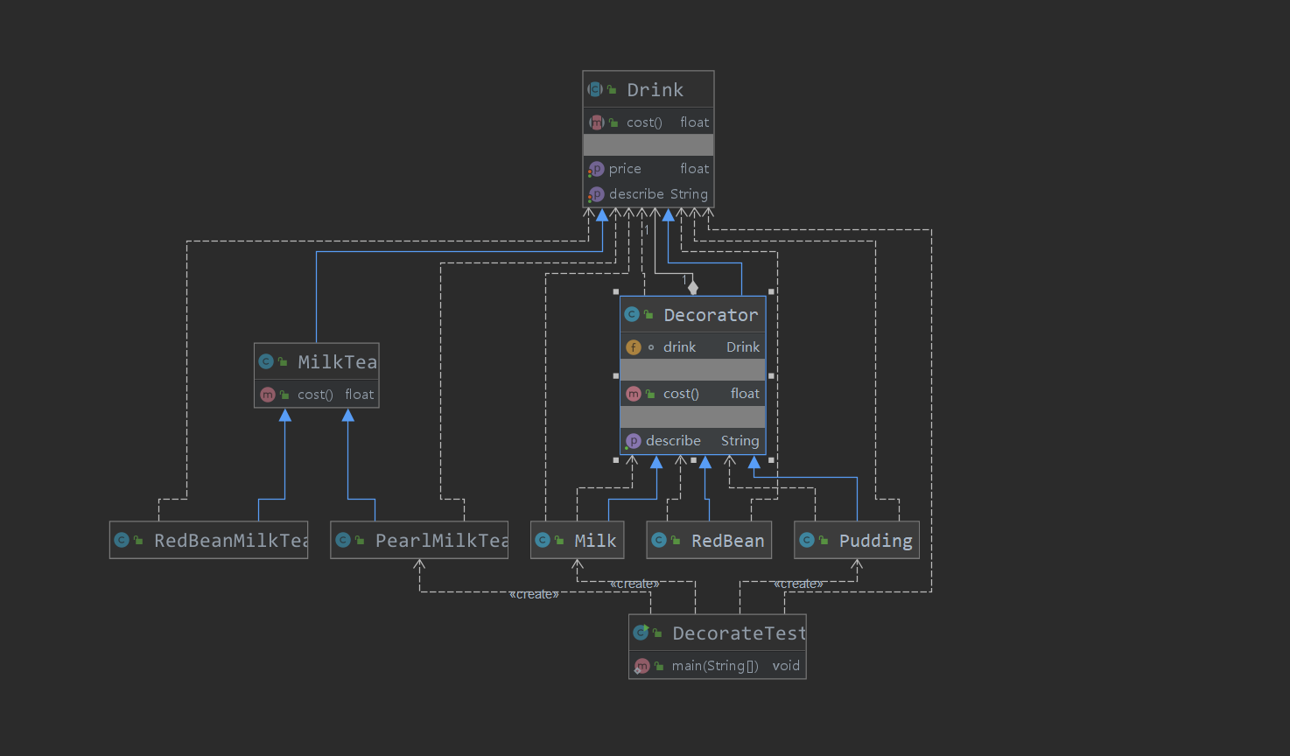Select cost() row in Drink class
The height and width of the screenshot is (756, 1290).
click(649, 122)
